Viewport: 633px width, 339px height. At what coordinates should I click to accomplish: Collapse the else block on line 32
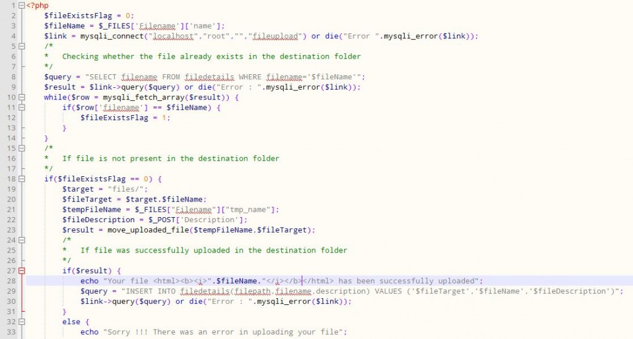click(x=21, y=322)
